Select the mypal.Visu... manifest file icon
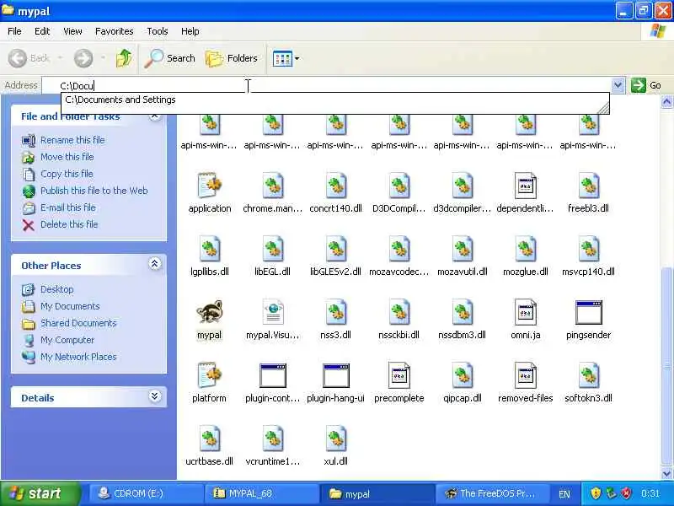The image size is (674, 506). 272,312
